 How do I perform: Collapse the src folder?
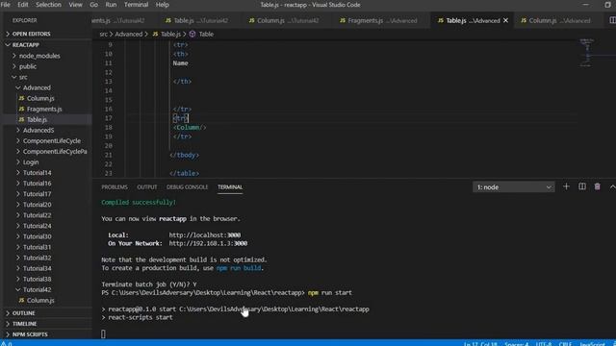[x=46, y=77]
